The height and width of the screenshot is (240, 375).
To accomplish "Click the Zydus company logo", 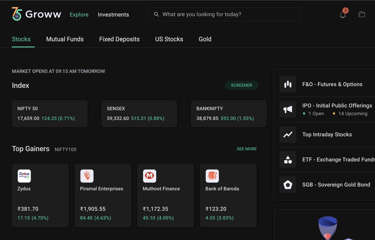I will 24,176.
